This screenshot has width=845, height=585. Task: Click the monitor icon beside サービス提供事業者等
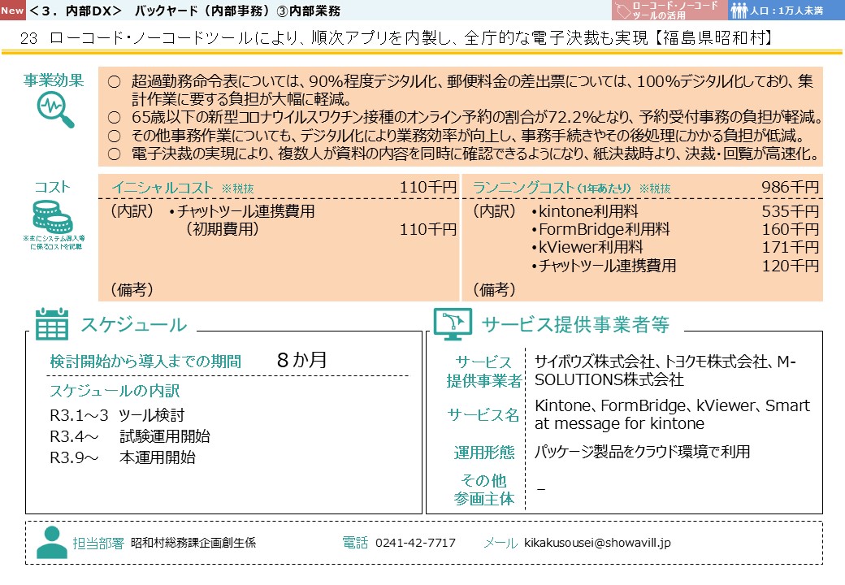point(453,323)
